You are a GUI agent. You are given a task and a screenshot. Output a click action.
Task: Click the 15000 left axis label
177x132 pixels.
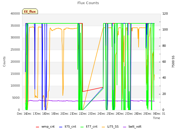pyautogui.click(x=15, y=74)
